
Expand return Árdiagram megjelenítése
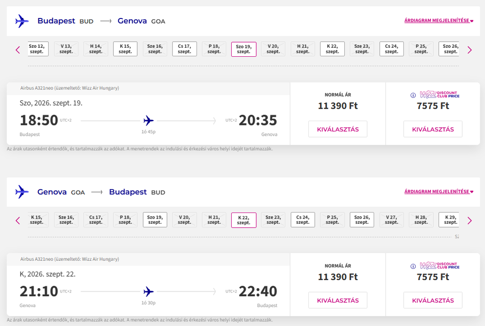click(x=439, y=192)
